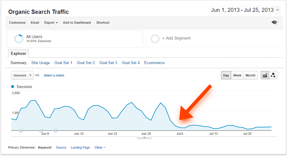Select the Day view toggle

click(x=226, y=75)
